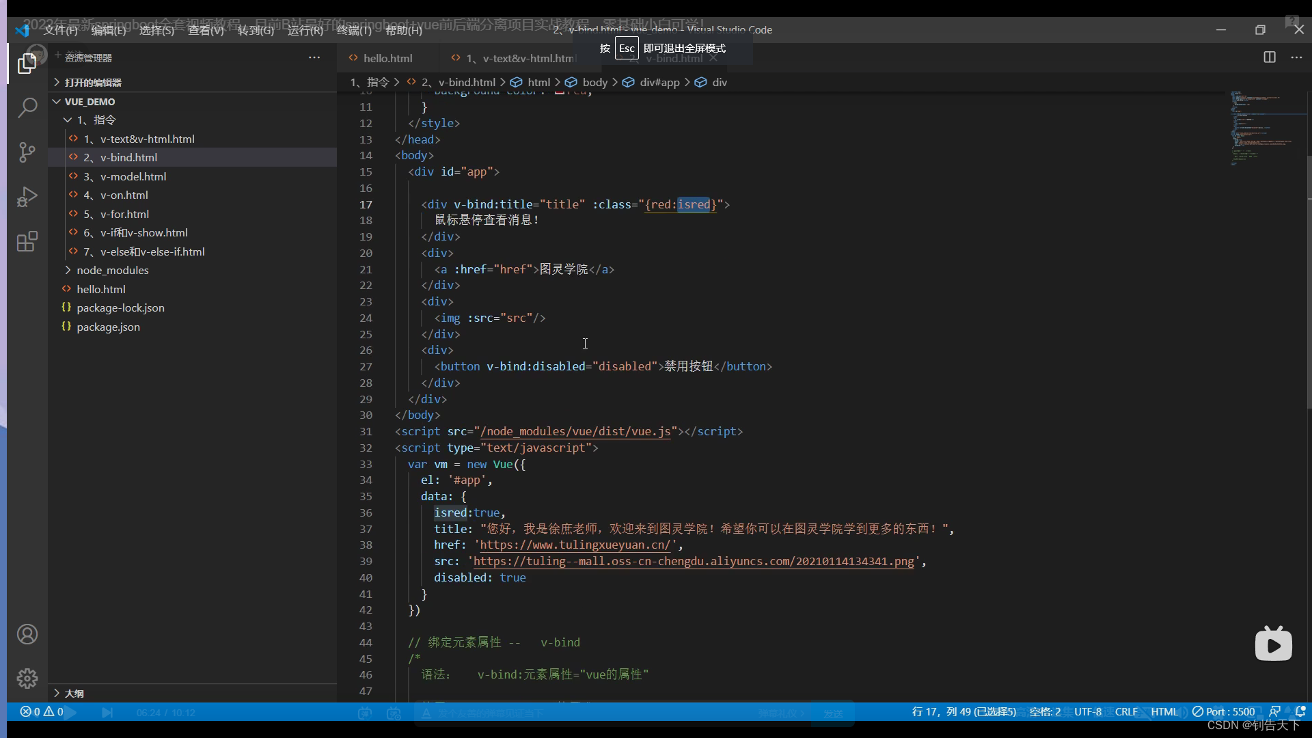Expand the 大纲 outline section
This screenshot has height=738, width=1312.
tap(192, 693)
